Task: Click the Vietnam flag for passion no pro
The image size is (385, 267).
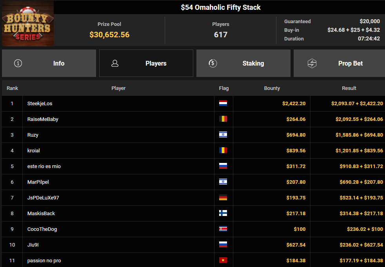Action: pos(223,260)
